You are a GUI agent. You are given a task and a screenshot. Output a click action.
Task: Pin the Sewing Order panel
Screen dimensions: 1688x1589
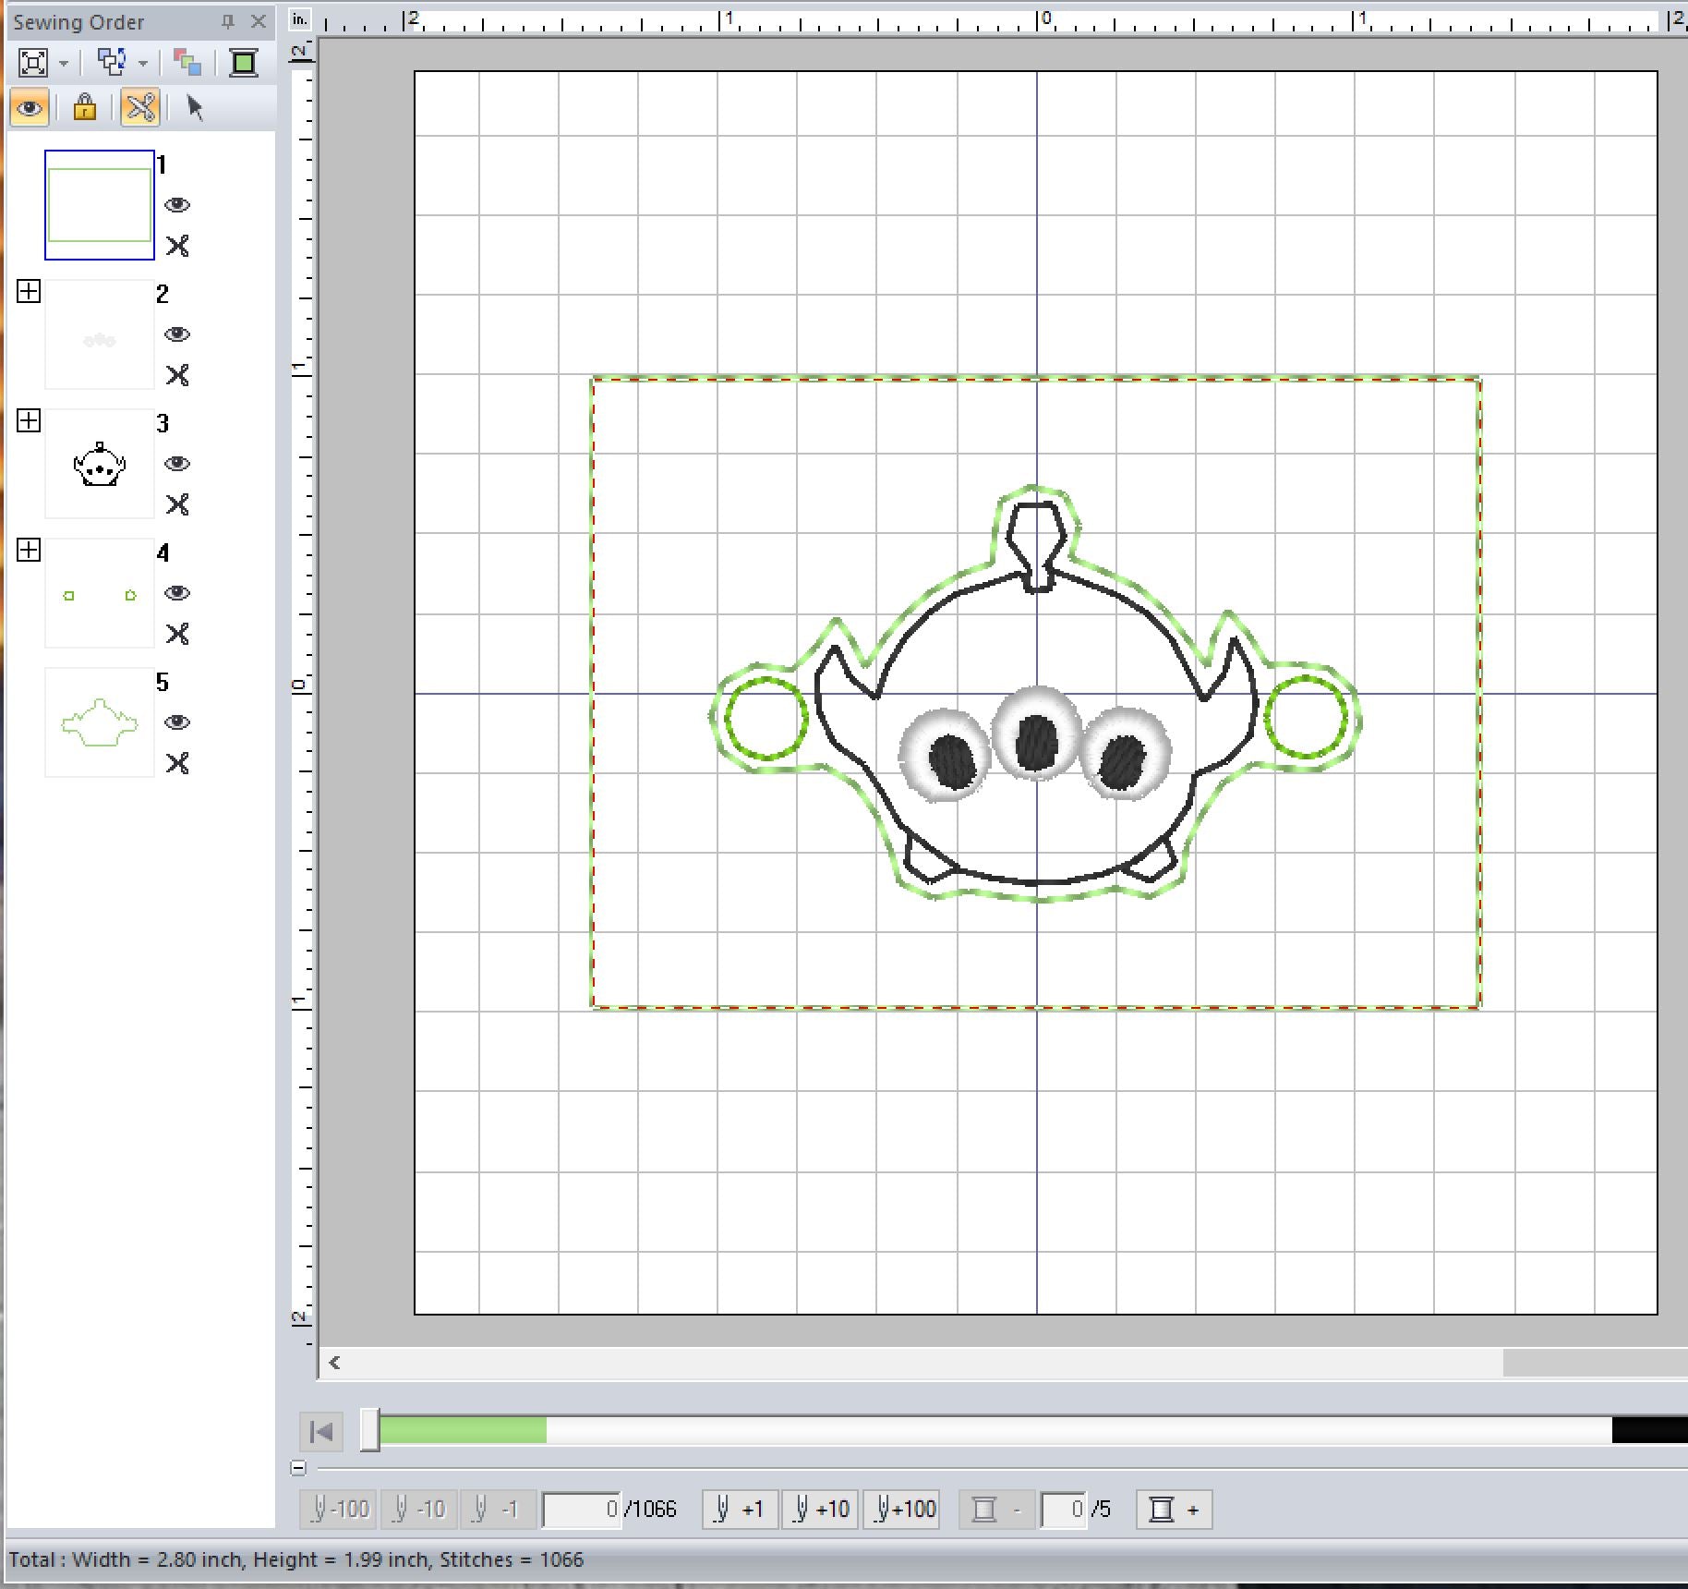coord(228,21)
